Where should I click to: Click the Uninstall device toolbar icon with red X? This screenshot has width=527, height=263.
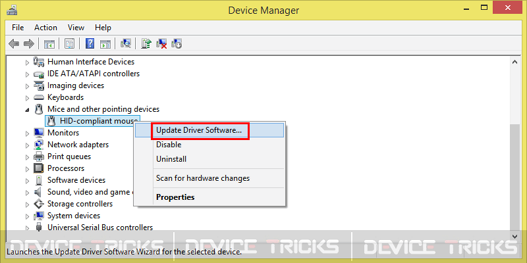pyautogui.click(x=161, y=44)
